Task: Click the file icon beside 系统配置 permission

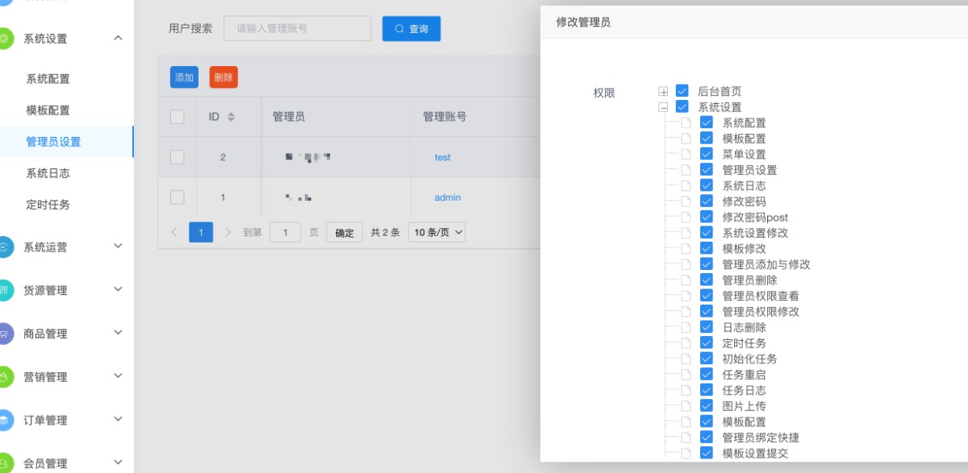Action: [x=686, y=123]
